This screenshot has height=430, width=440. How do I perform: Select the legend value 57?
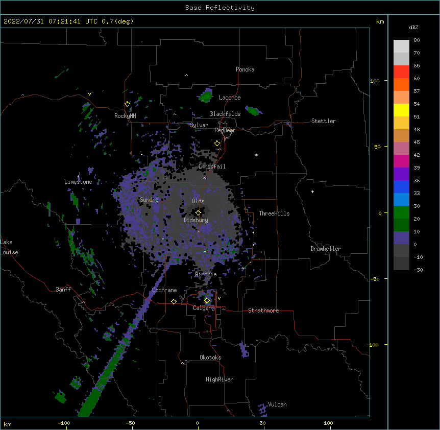point(417,91)
